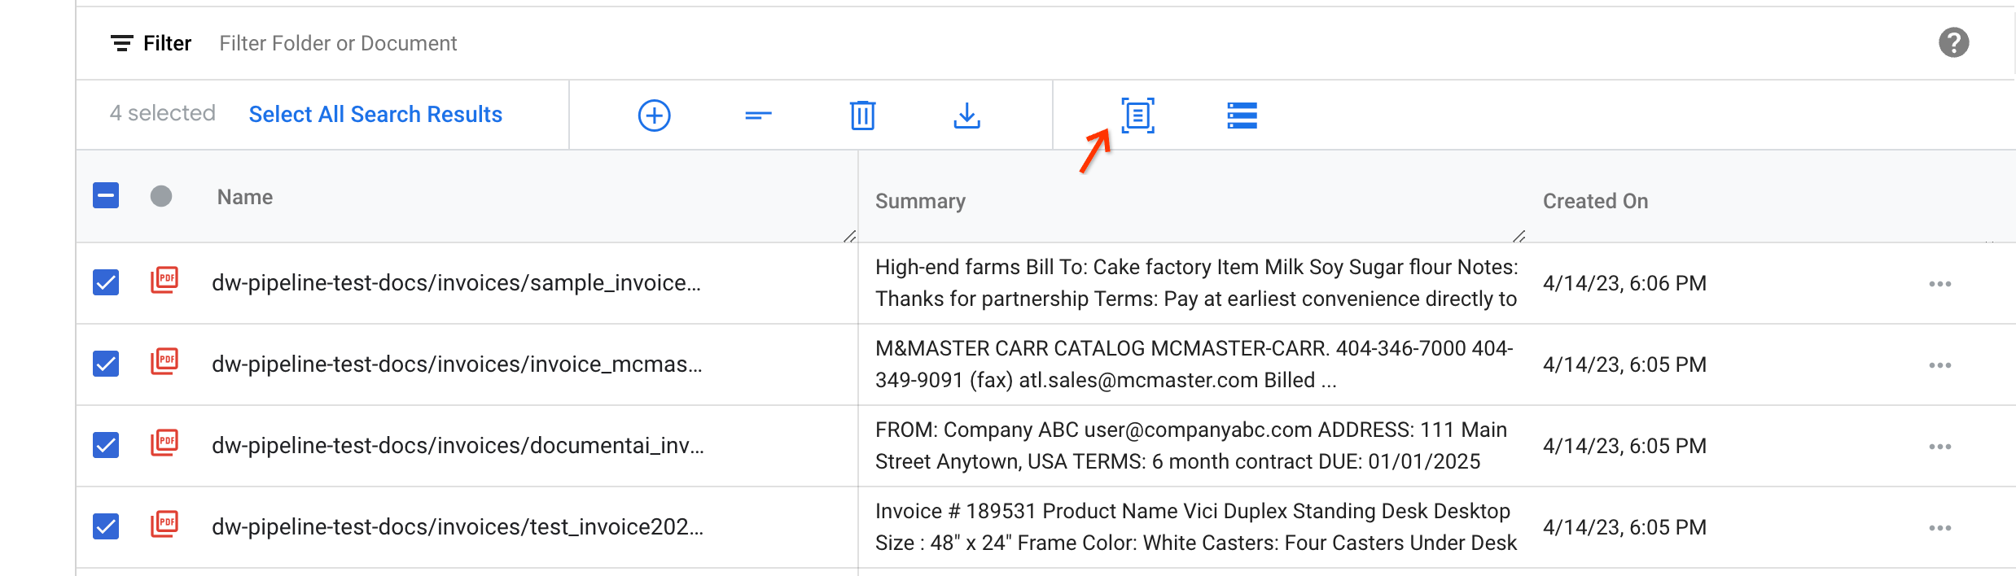The height and width of the screenshot is (576, 2016).
Task: Click the Filter icon
Action: point(122,43)
